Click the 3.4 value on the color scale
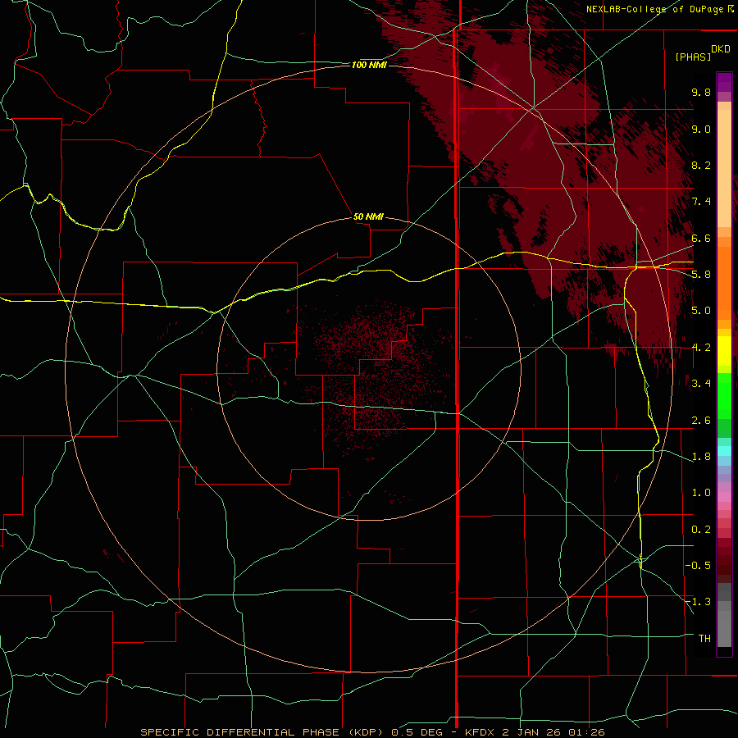 pos(701,384)
